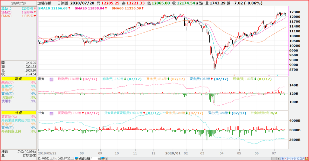The image size is (309, 161).
Task: Click the 現償(張) 1.80萬 legend entry
Action: (x=253, y=79)
